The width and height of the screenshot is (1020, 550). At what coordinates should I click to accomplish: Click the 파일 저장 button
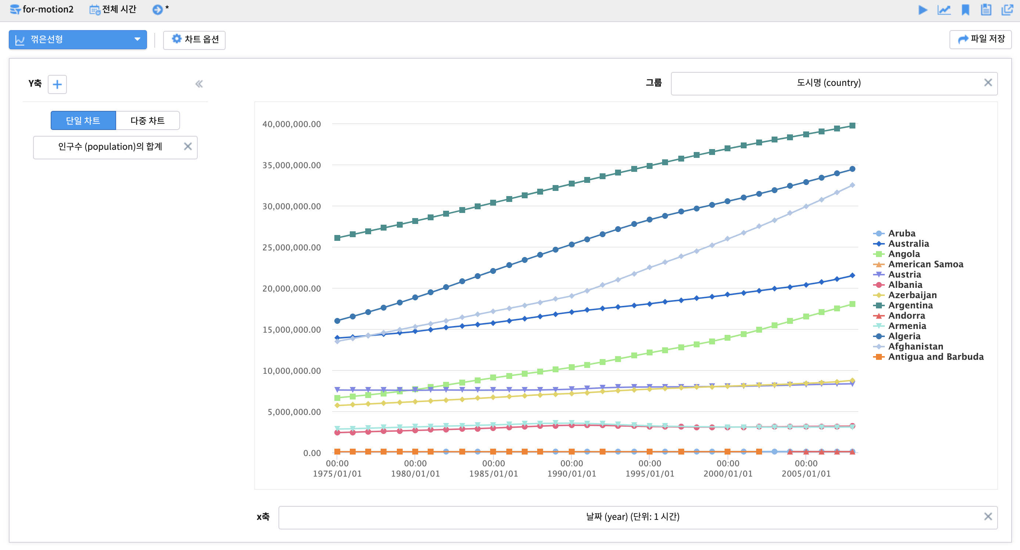[x=980, y=39]
